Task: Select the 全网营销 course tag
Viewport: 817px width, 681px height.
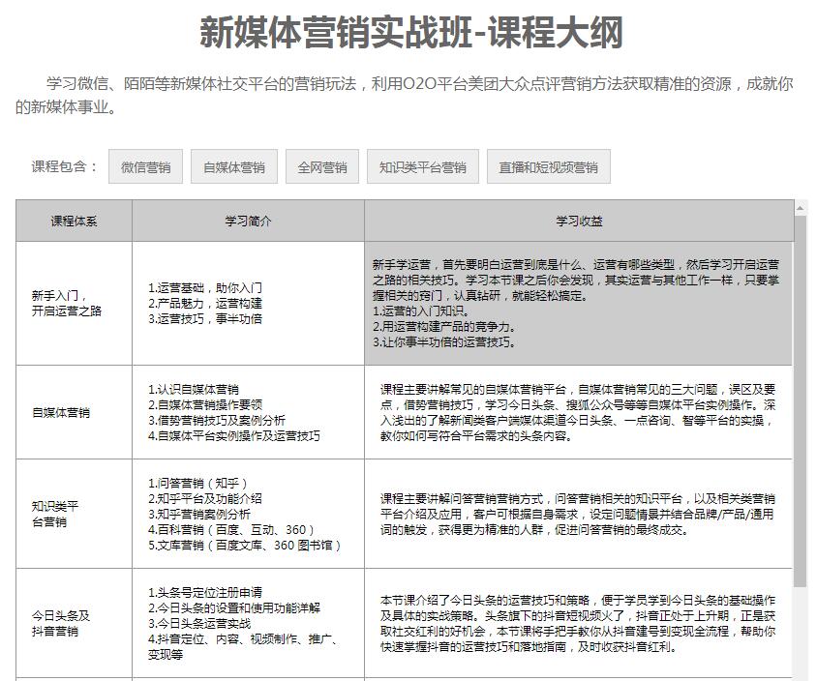Action: click(322, 166)
